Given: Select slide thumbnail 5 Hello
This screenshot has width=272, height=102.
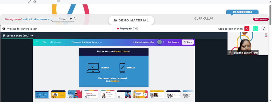Looking at the screenshot, I should [107, 94].
